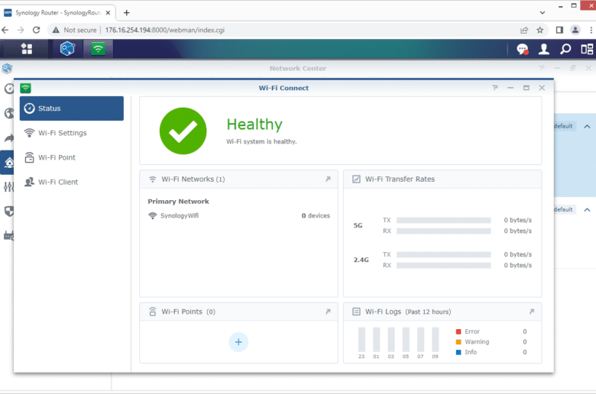Open Wi-Fi Settings in the sidebar
The image size is (596, 394).
point(72,133)
